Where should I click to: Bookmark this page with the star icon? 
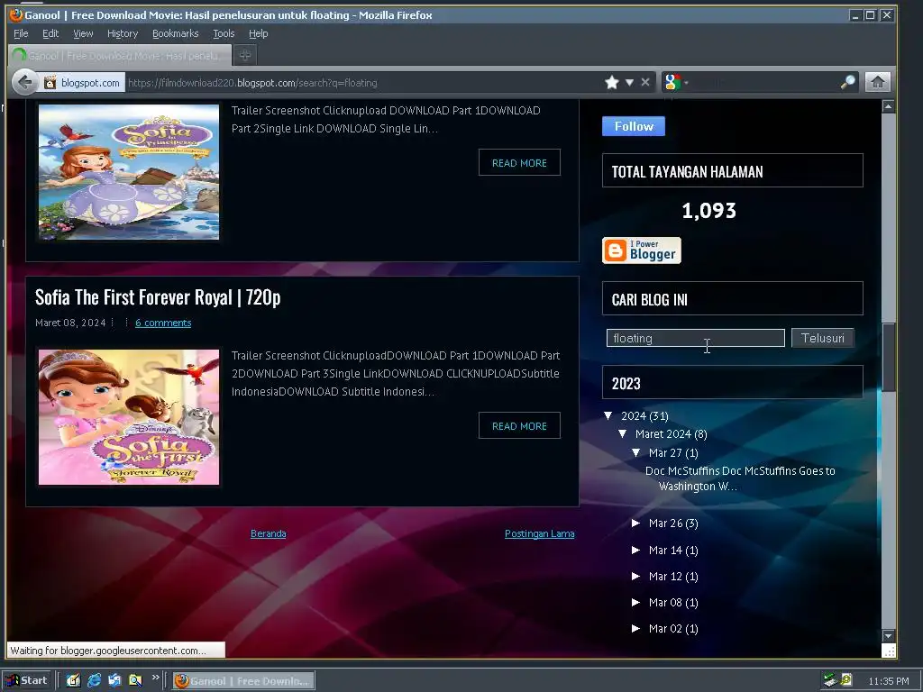tap(612, 82)
